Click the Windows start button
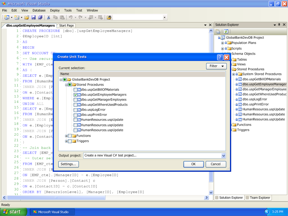The width and height of the screenshot is (288, 216). click(x=13, y=212)
